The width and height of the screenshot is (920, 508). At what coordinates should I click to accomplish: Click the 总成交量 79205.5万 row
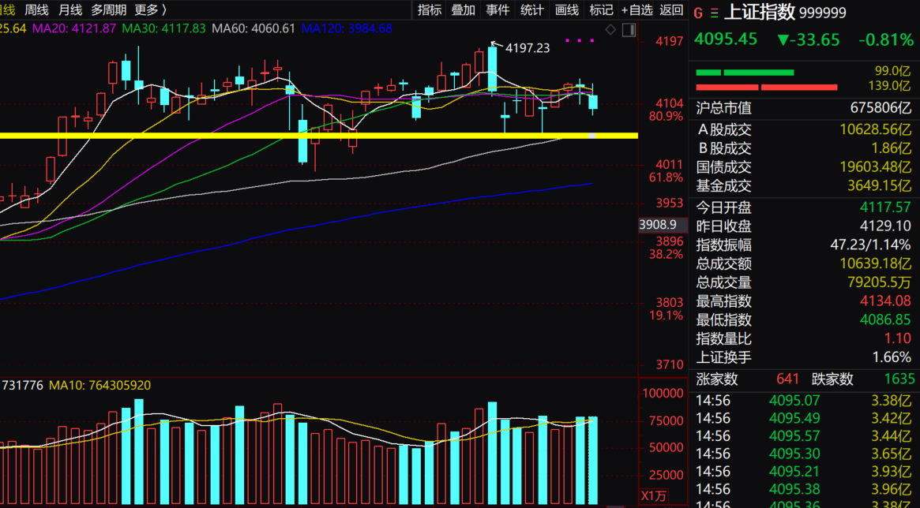pos(804,282)
